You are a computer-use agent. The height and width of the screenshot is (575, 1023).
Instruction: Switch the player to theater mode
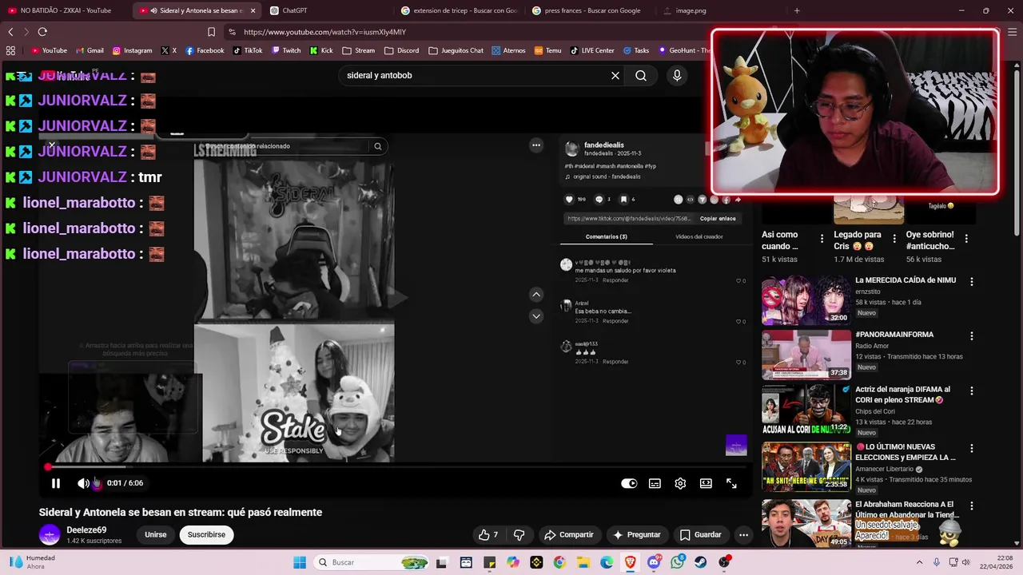pyautogui.click(x=706, y=483)
